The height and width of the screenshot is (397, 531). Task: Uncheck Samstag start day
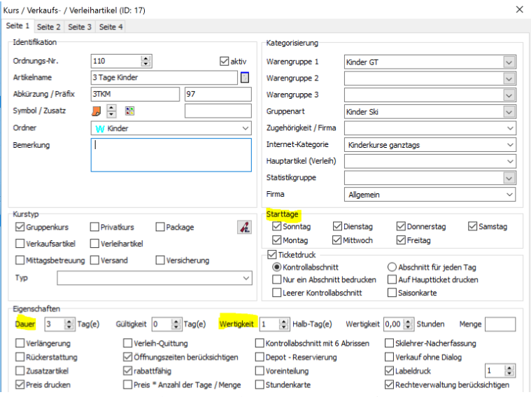(472, 226)
